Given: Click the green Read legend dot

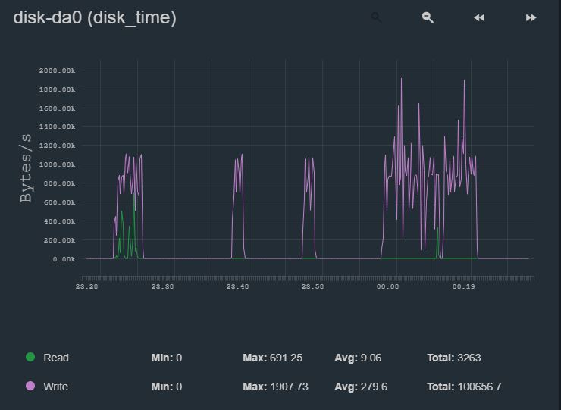Looking at the screenshot, I should pos(30,357).
